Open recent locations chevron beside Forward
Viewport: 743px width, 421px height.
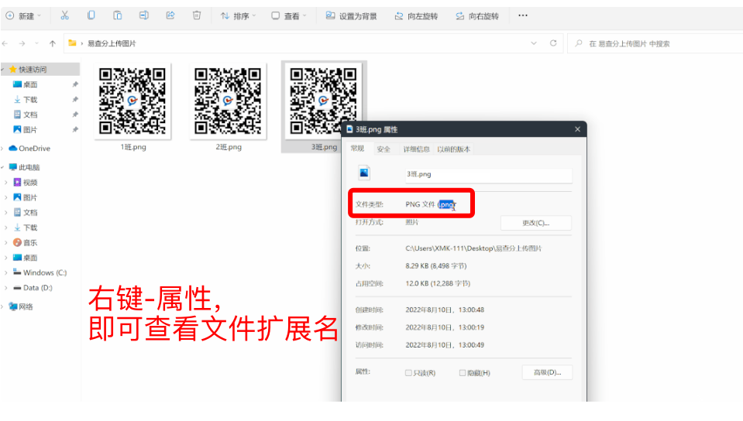pos(36,43)
